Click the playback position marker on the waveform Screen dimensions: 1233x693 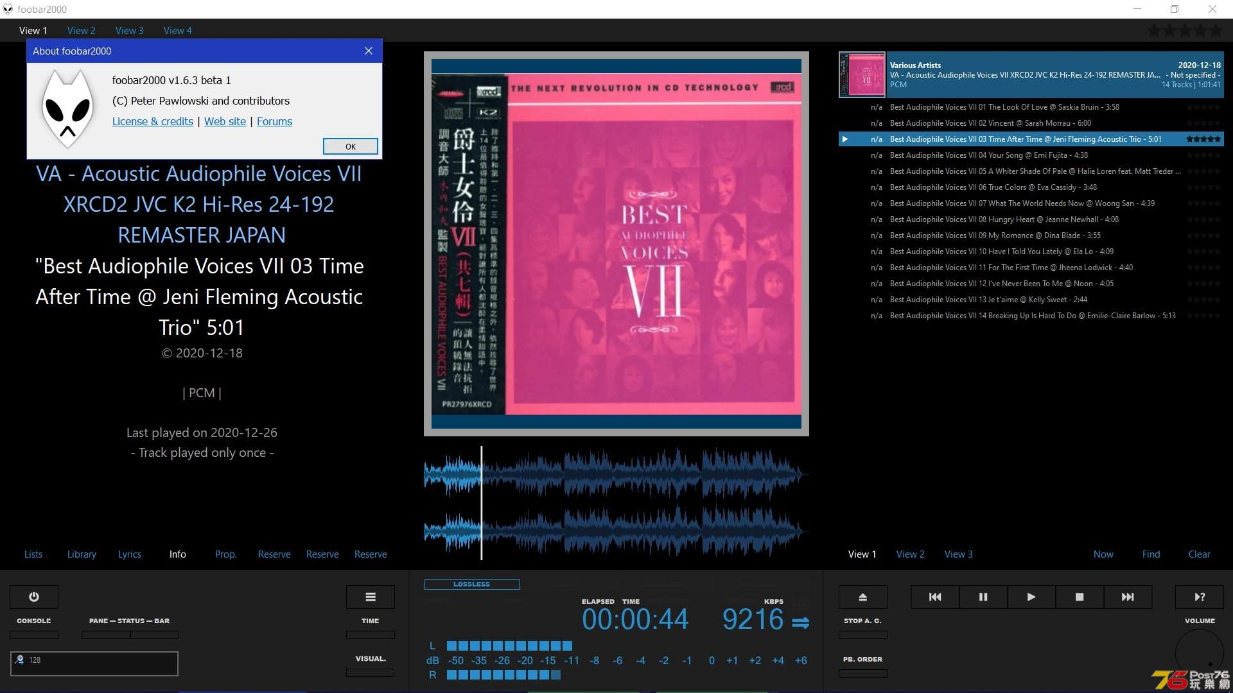481,503
